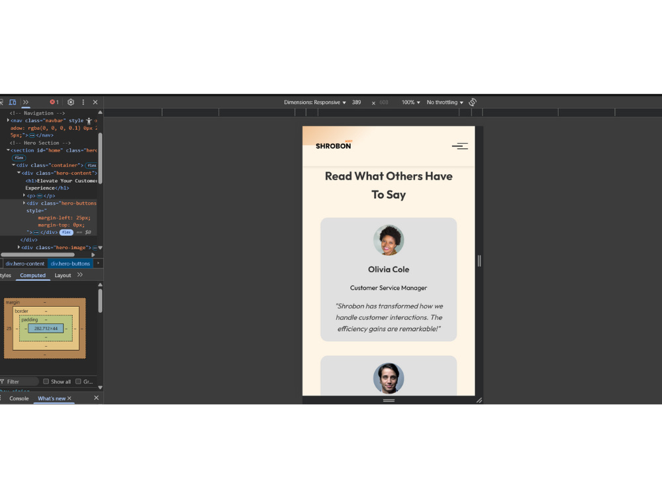Select div.hero-content breadcrumb
Viewport: 662px width, 497px height.
click(25, 264)
